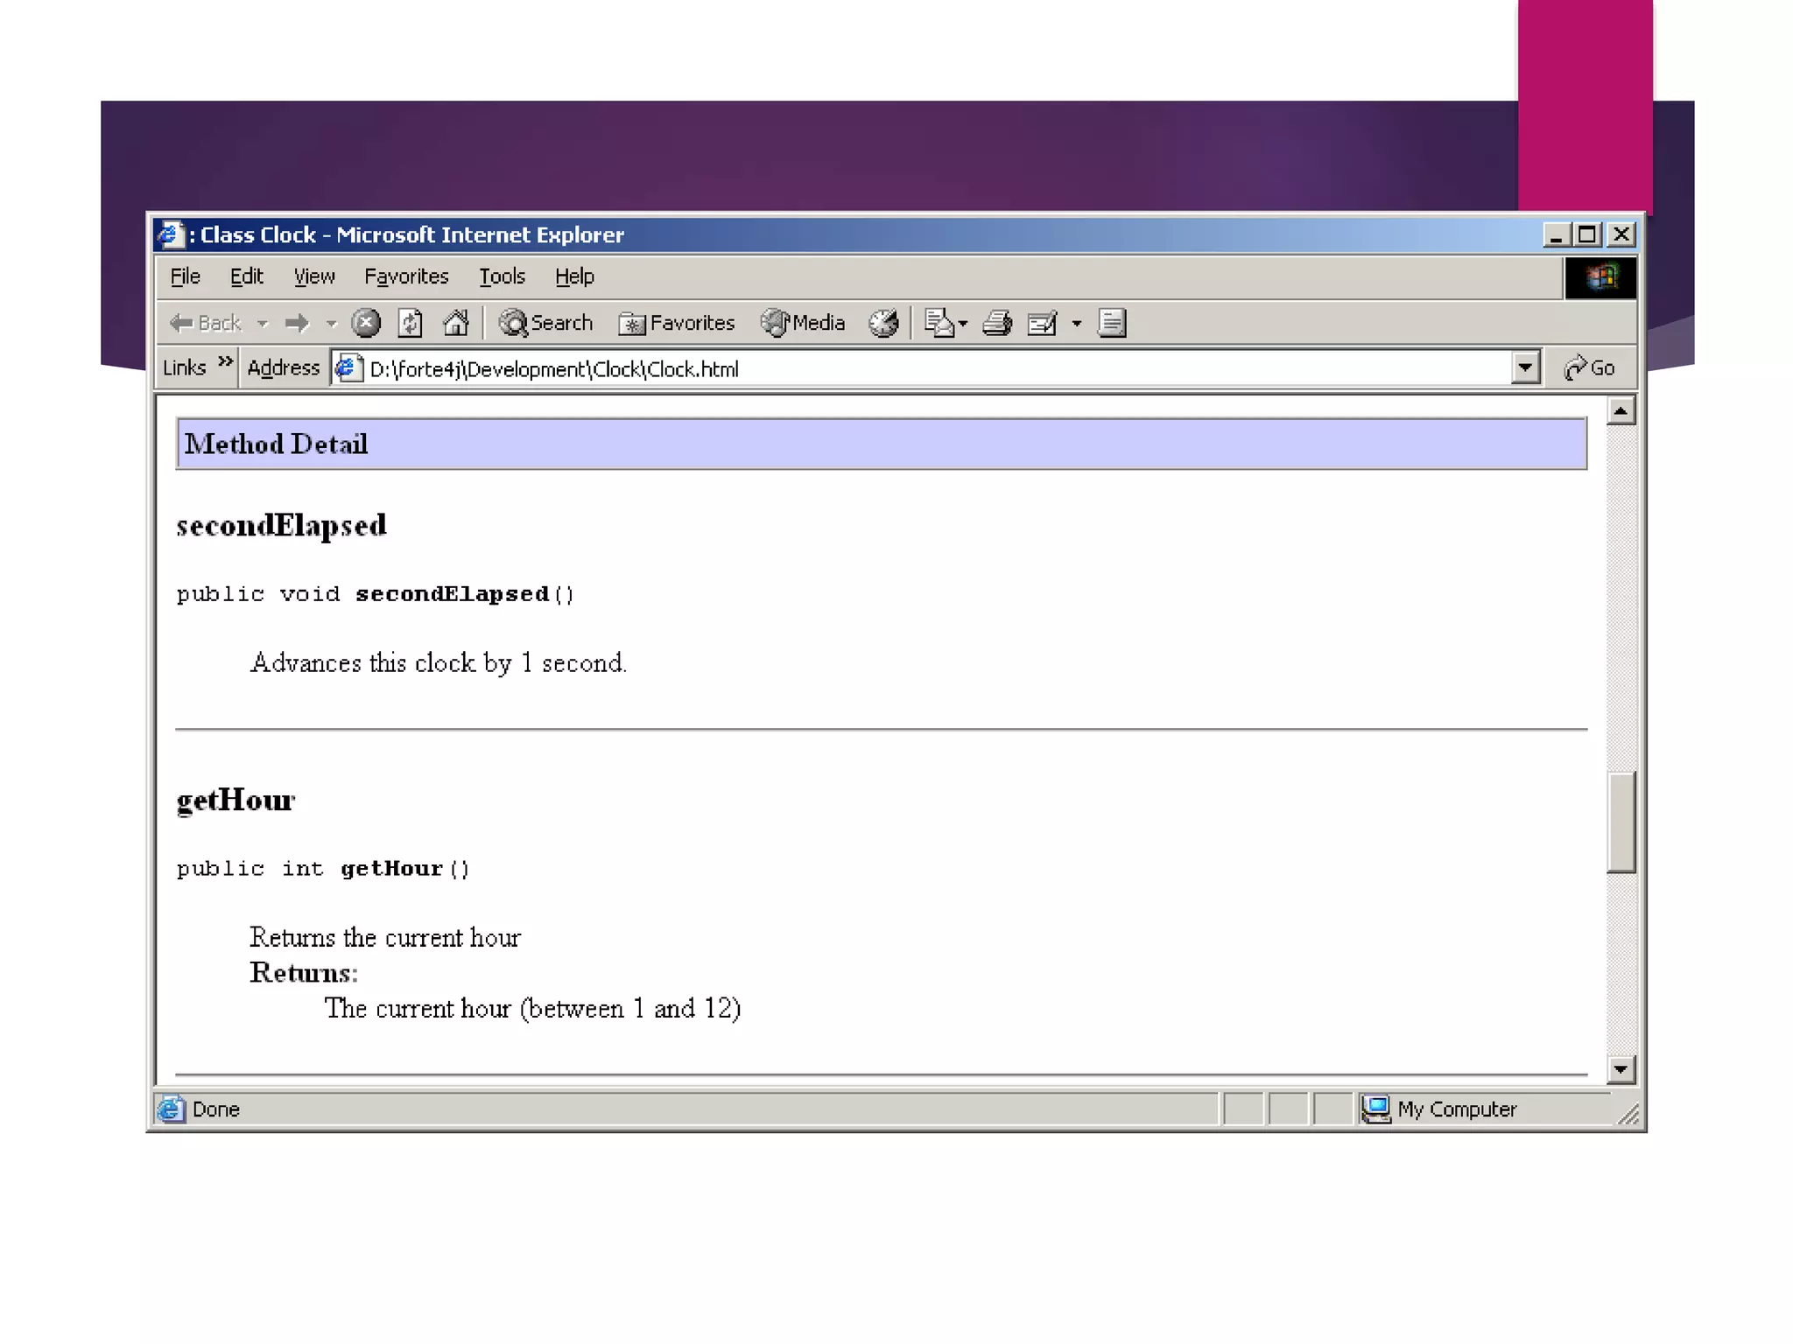Click 'The current hour (between 1 and 12)'
Image resolution: width=1793 pixels, height=1344 pixels.
coord(532,1009)
